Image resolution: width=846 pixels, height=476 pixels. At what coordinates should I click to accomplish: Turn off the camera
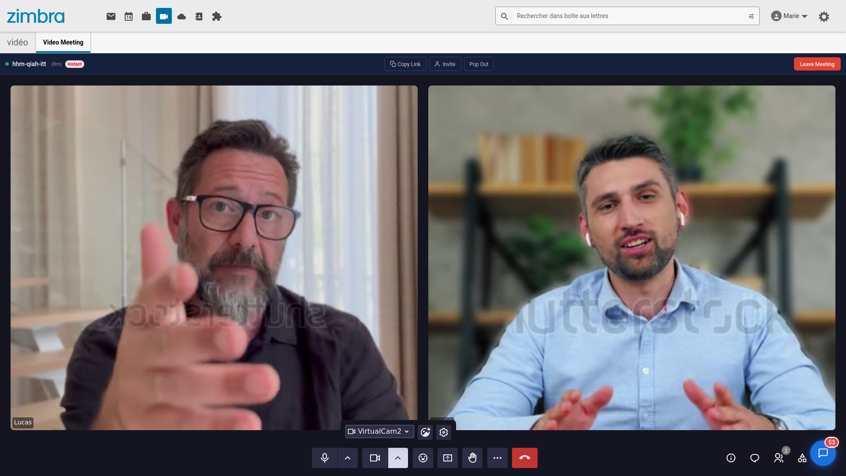[x=374, y=458]
